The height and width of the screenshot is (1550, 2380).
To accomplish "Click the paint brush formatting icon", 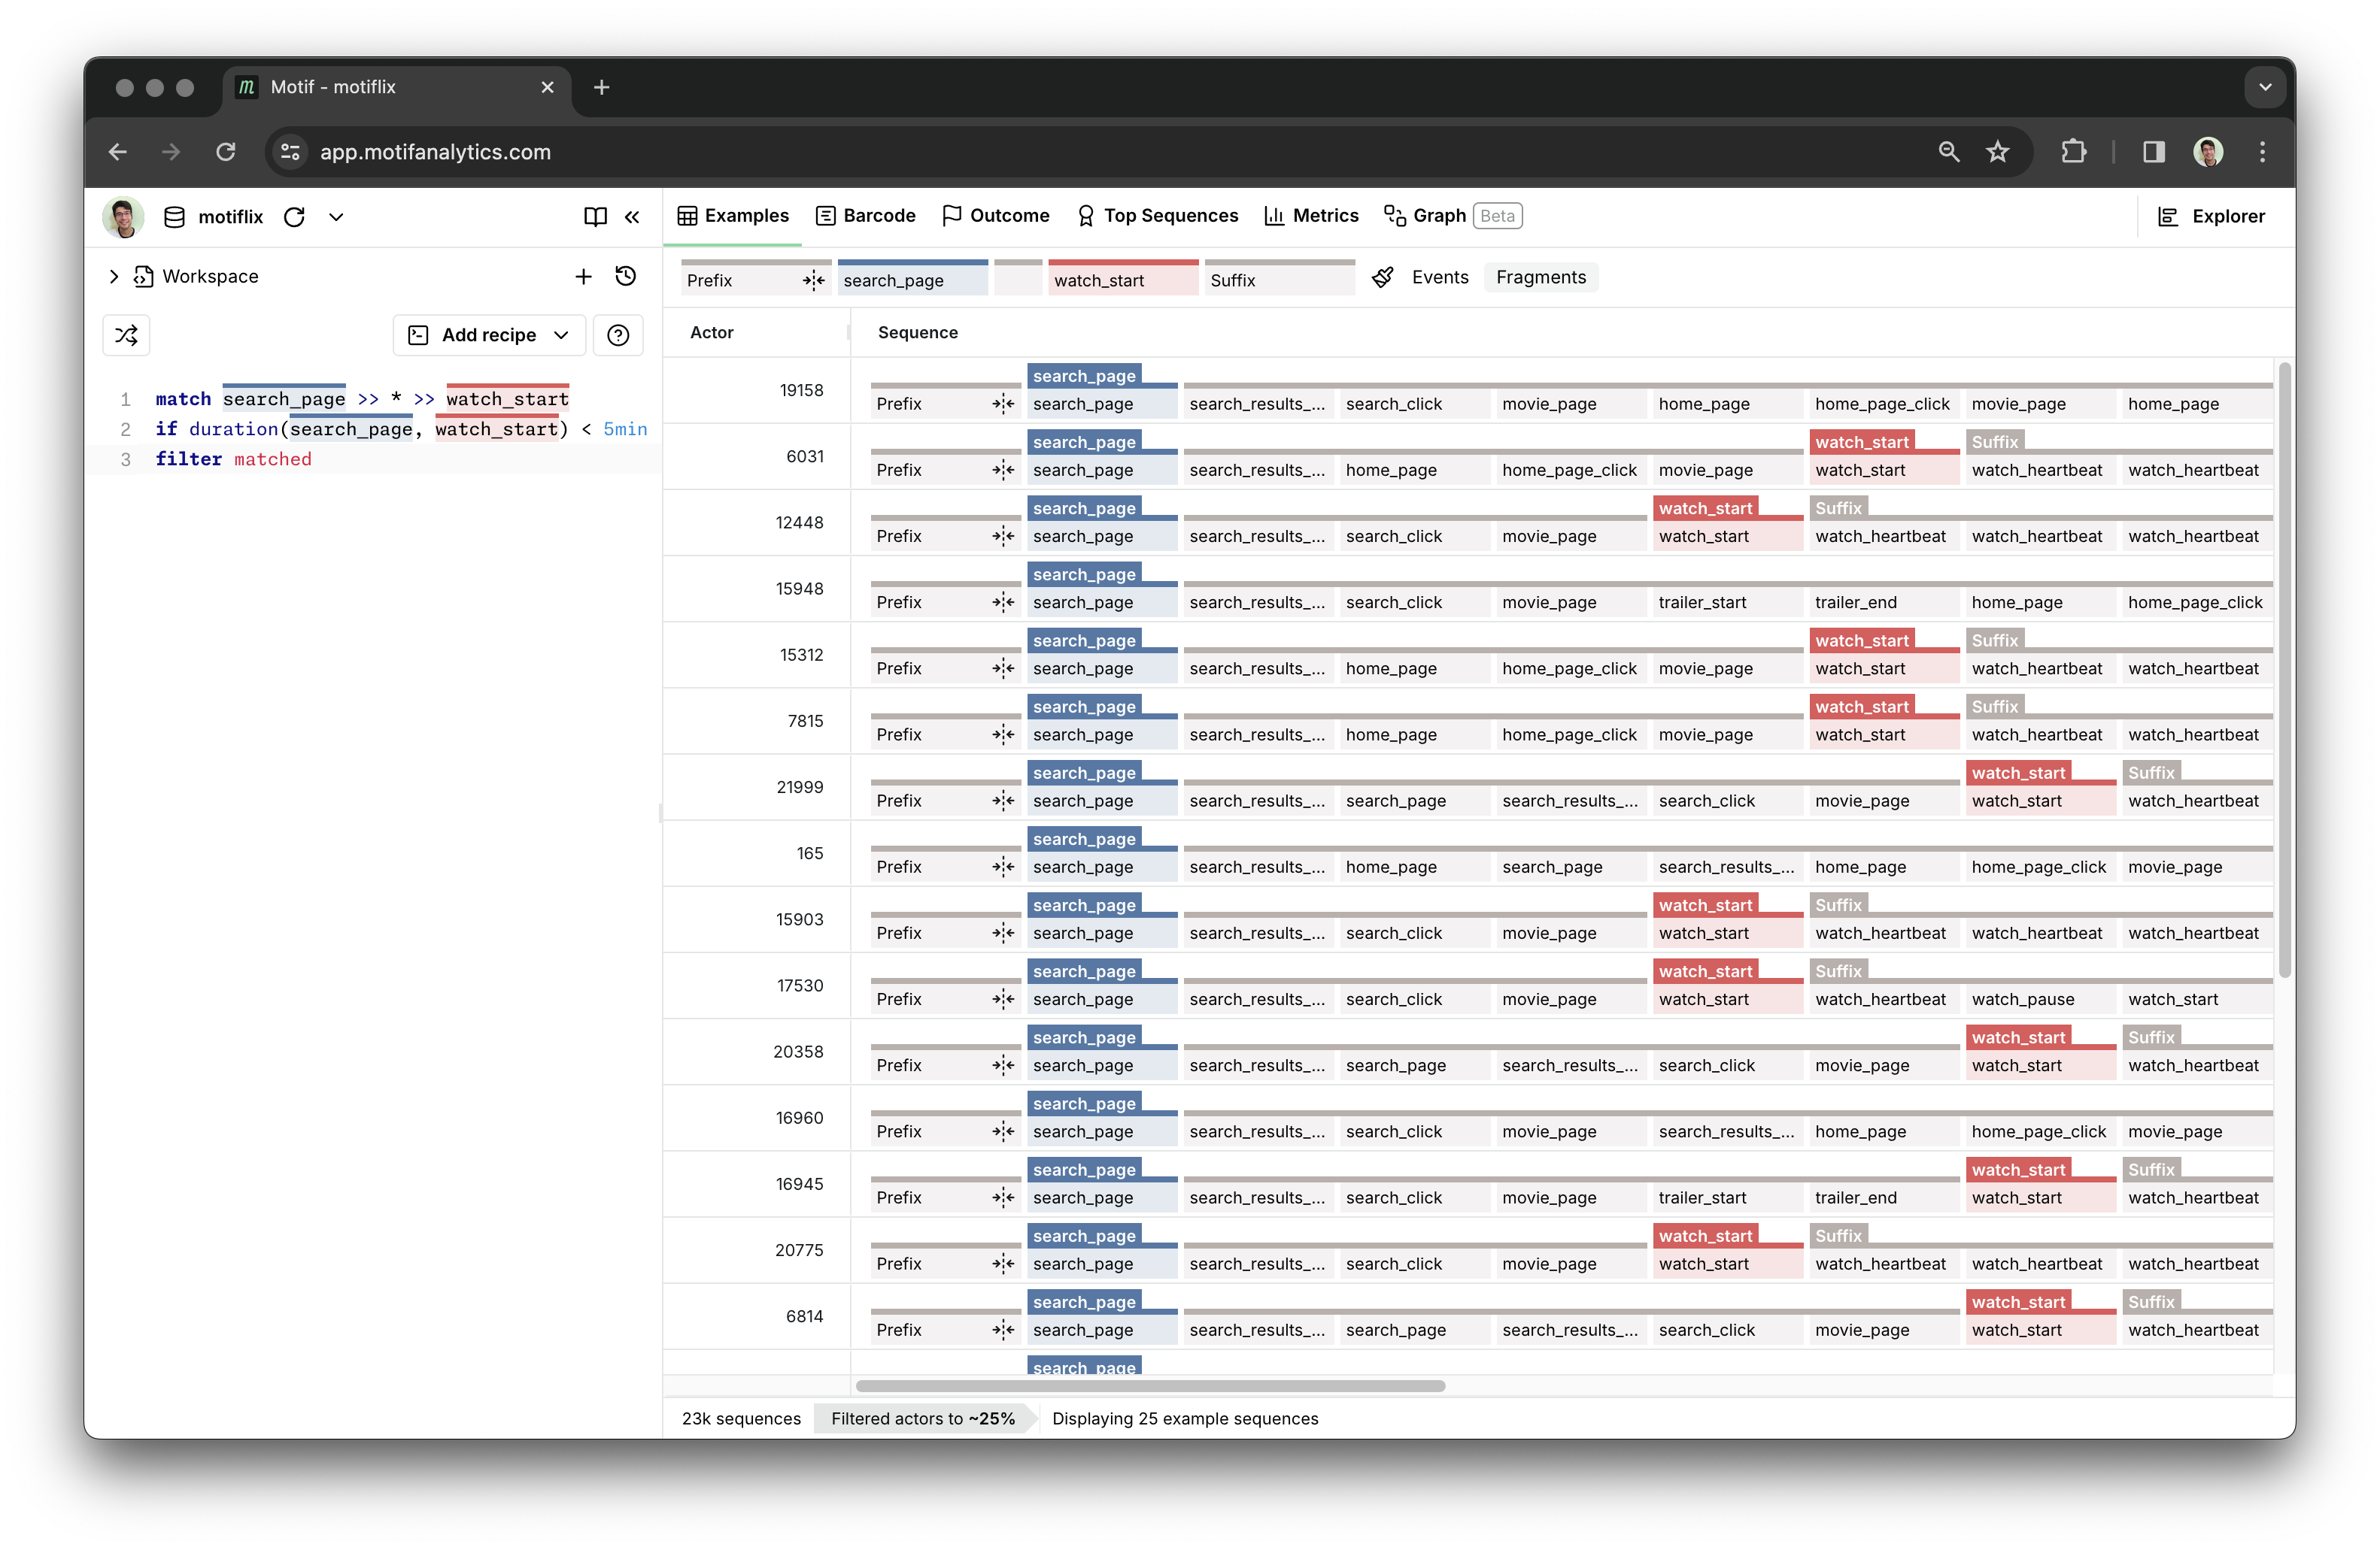I will click(x=1382, y=277).
